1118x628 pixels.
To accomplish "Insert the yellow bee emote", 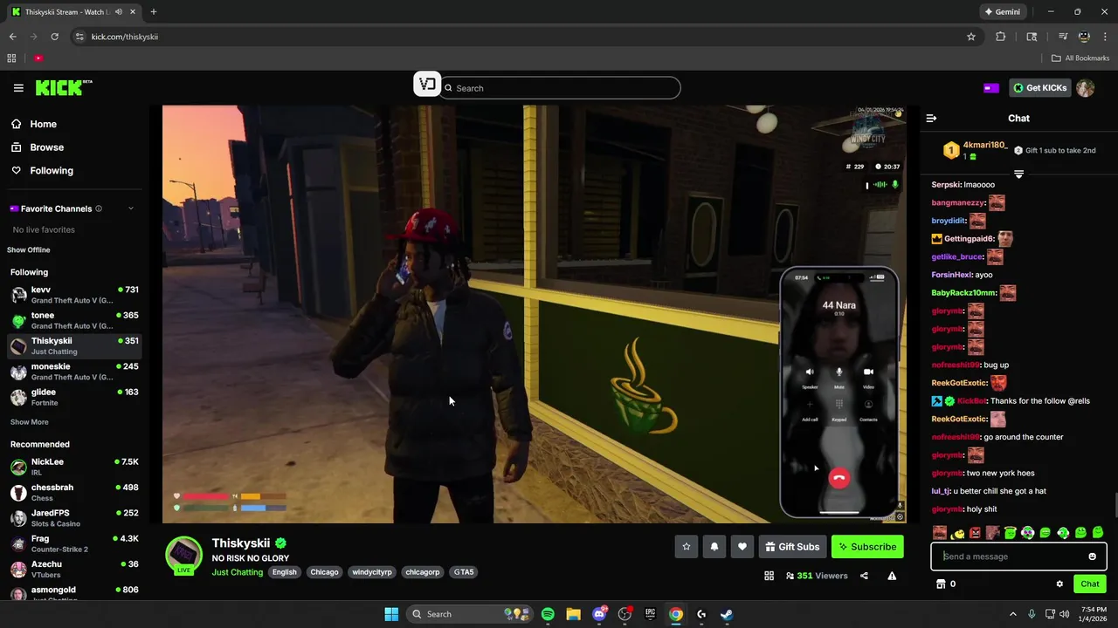I will (x=957, y=533).
